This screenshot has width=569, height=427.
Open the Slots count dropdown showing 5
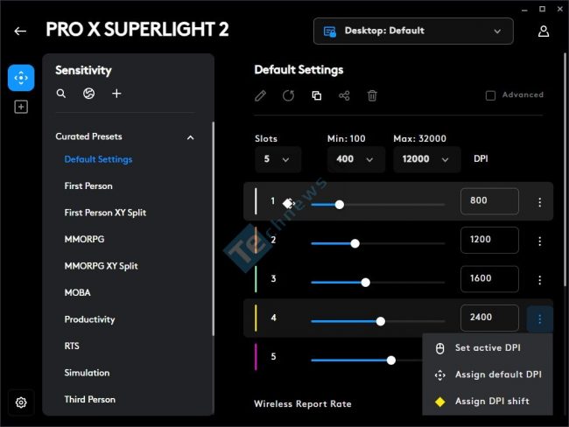[277, 159]
